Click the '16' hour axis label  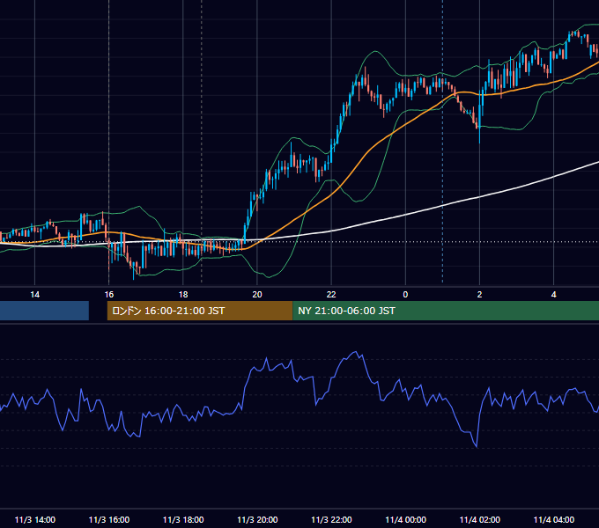pyautogui.click(x=109, y=295)
